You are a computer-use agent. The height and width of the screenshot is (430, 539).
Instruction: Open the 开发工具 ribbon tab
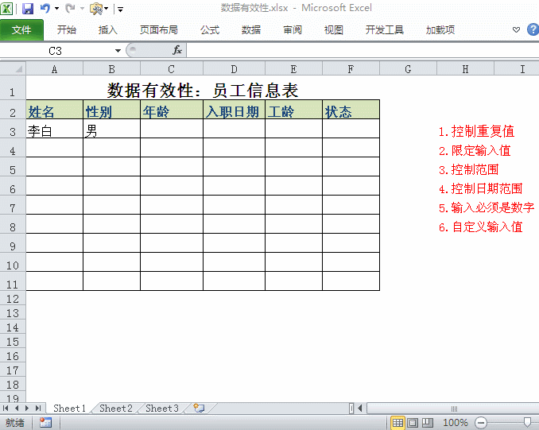(x=384, y=30)
